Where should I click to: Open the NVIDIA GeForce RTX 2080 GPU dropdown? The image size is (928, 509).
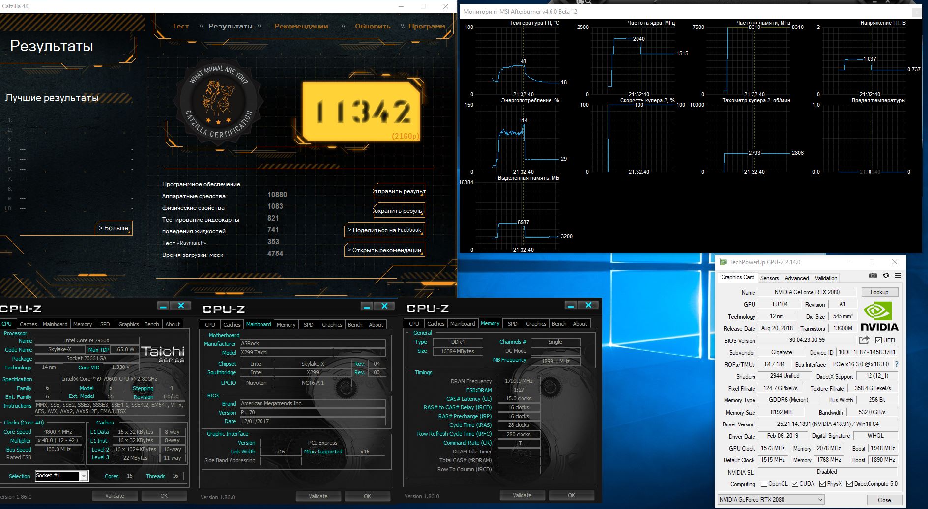[771, 500]
